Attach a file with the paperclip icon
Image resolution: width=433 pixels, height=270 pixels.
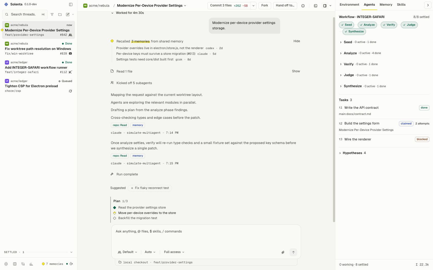283,252
